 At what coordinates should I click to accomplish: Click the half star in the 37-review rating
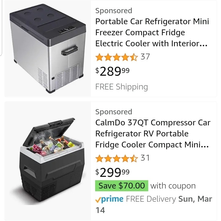[134, 57]
